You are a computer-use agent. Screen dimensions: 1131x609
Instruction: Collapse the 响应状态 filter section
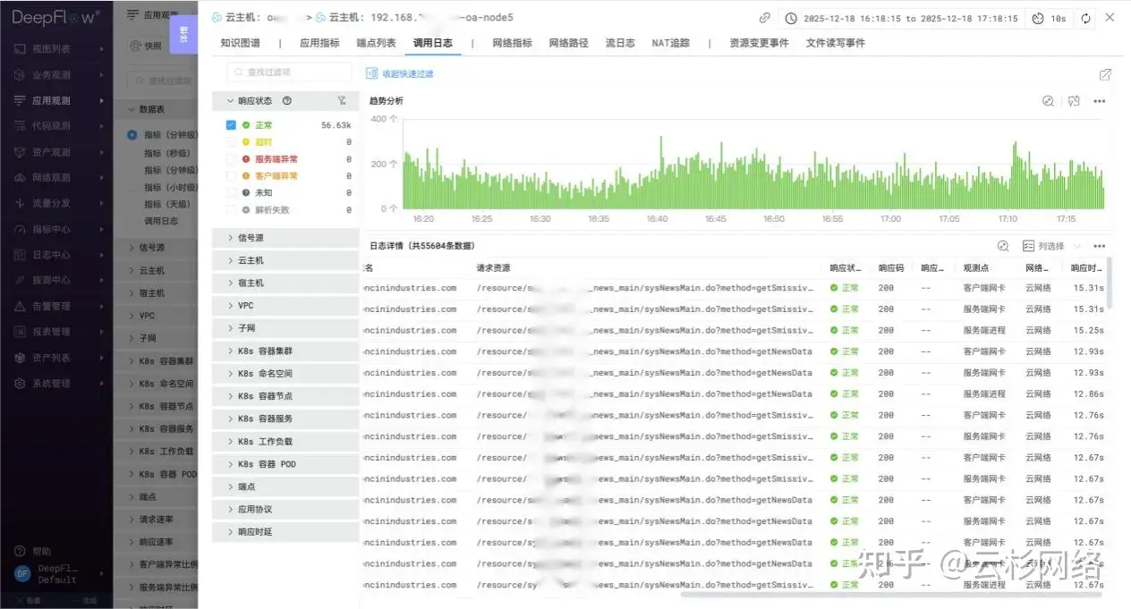(x=229, y=101)
